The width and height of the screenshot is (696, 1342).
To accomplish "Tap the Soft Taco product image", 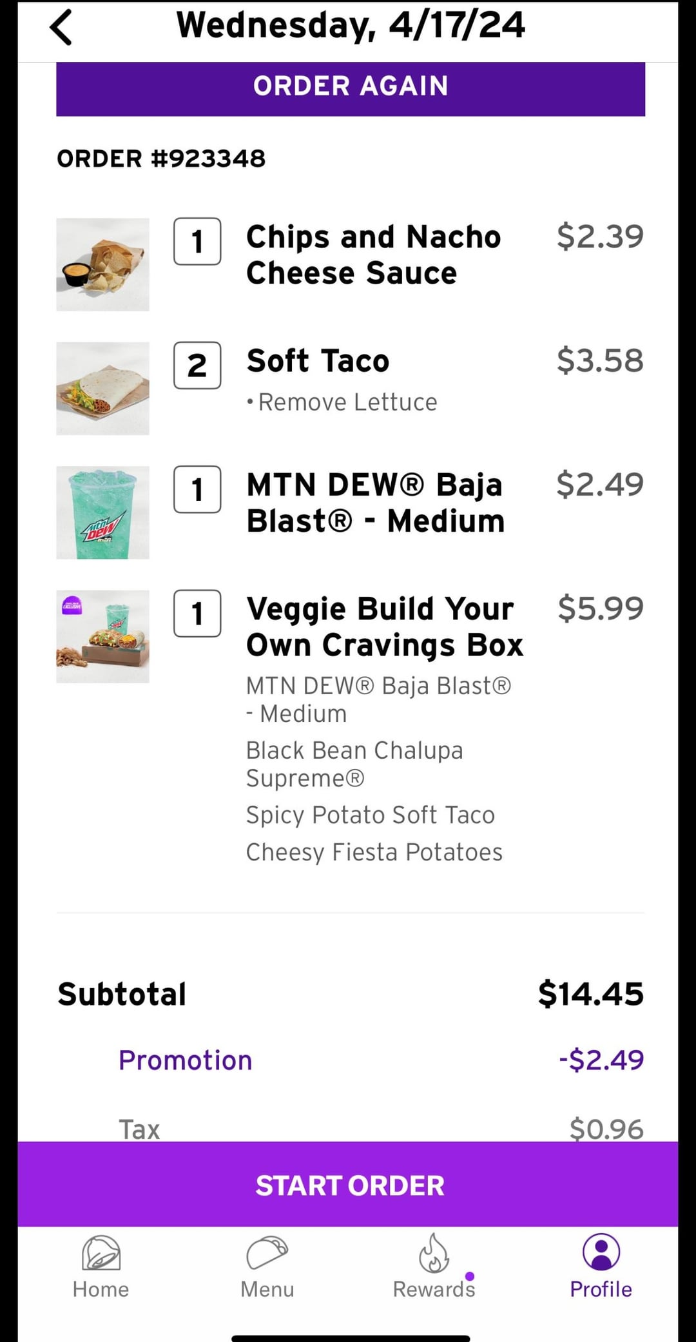I will click(102, 389).
